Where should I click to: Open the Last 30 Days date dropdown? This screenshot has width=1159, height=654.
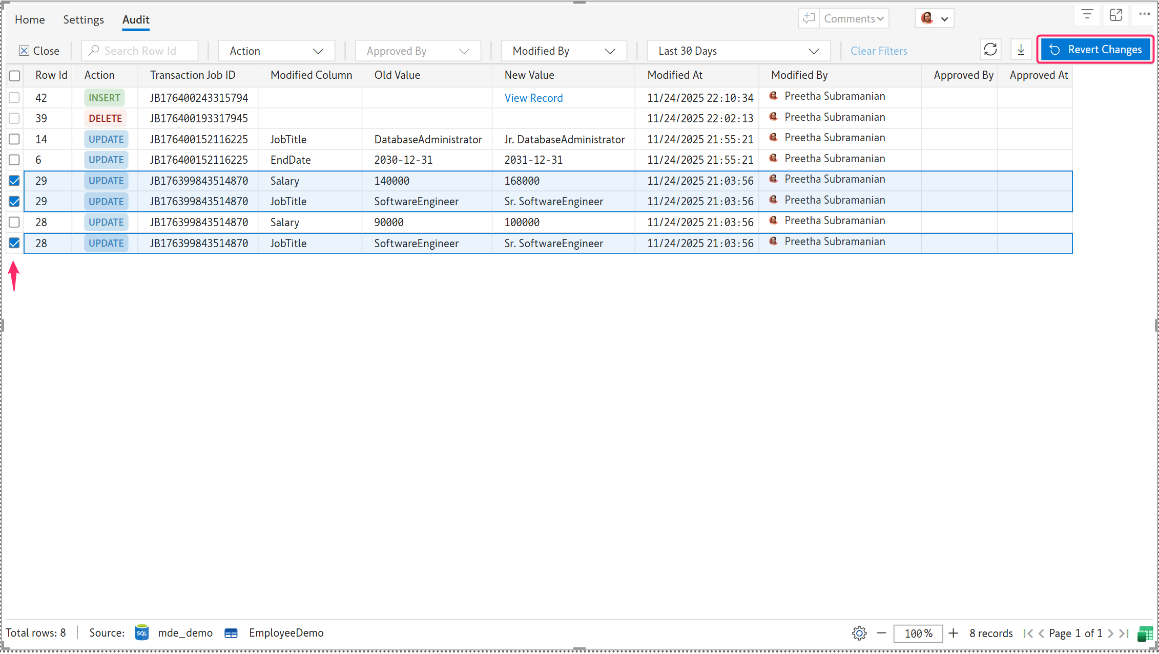[x=738, y=51]
